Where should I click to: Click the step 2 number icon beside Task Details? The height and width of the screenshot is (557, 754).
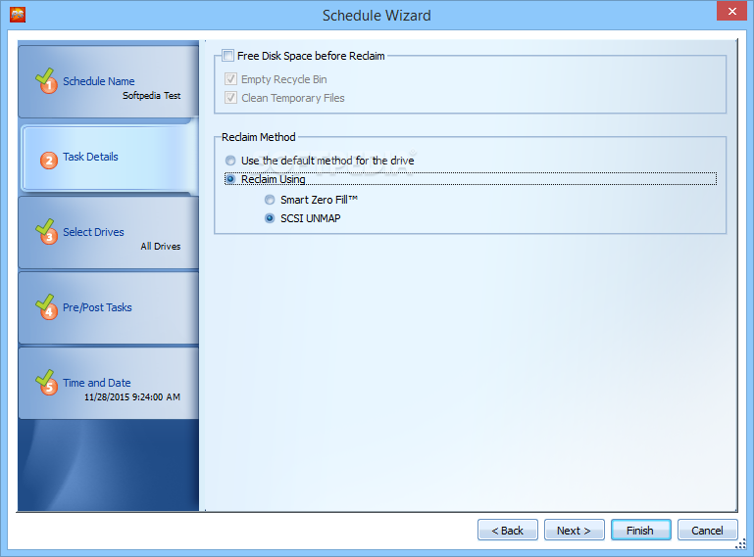point(49,161)
